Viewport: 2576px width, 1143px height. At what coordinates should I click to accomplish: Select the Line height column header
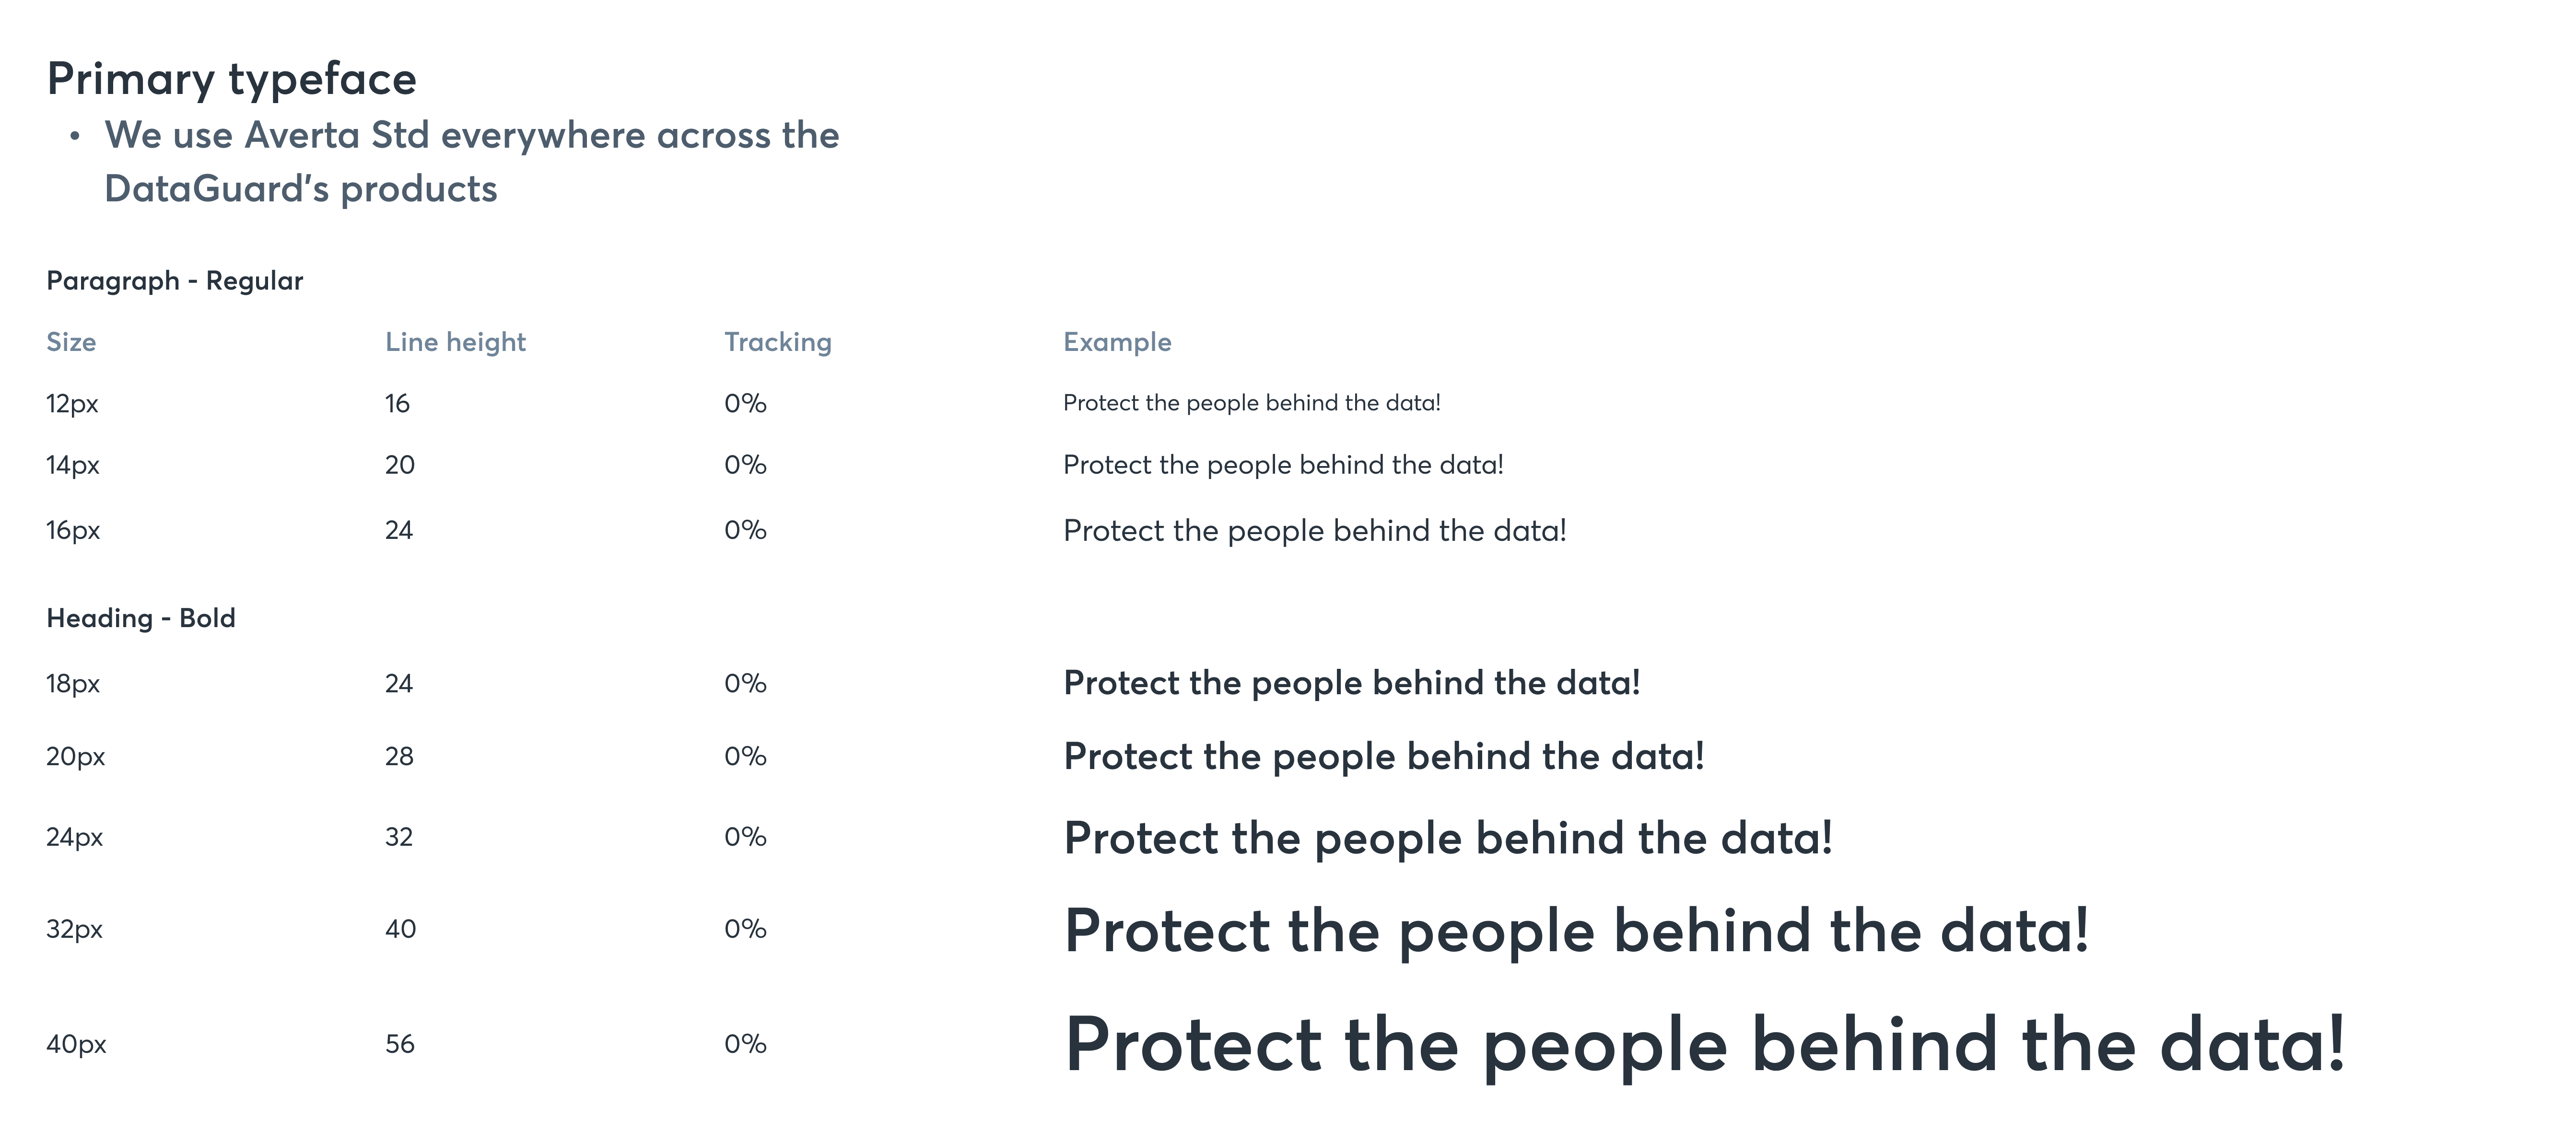(455, 342)
